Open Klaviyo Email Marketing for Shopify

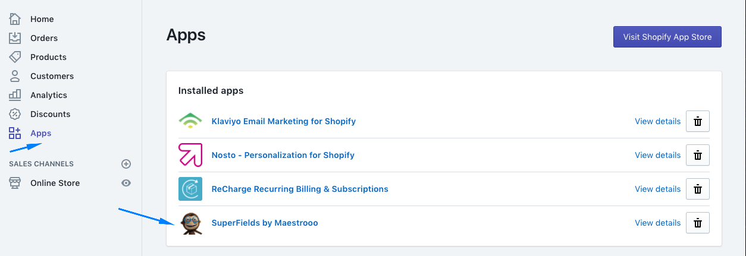coord(284,121)
